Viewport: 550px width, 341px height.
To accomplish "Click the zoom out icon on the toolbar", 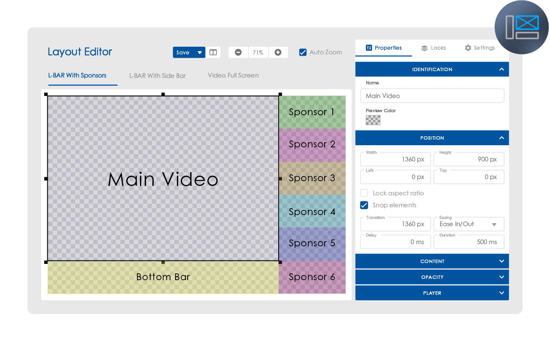I will tap(238, 52).
